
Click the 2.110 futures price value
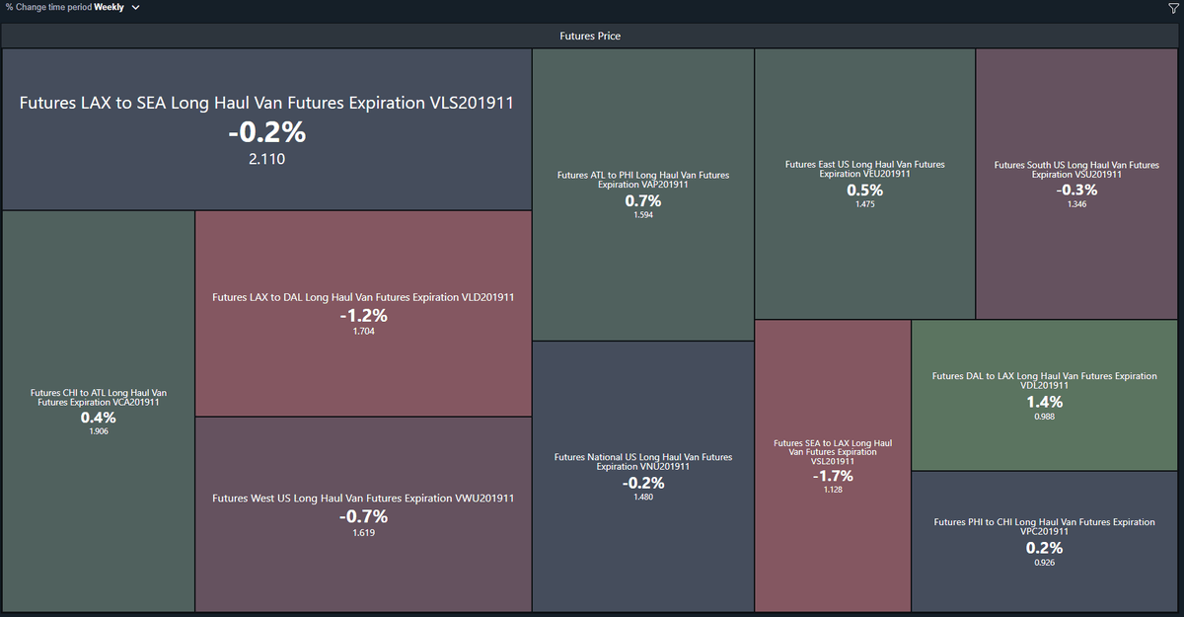(x=266, y=158)
